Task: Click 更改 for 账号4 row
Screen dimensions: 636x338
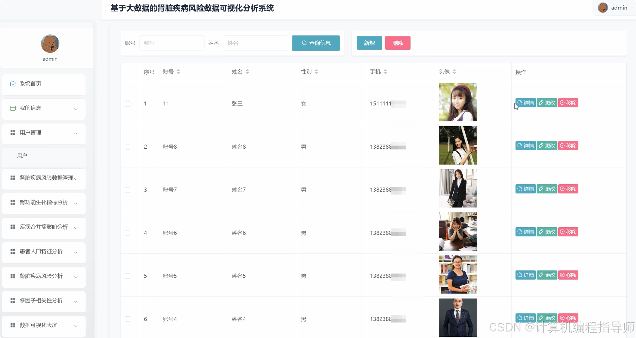Action: 547,318
